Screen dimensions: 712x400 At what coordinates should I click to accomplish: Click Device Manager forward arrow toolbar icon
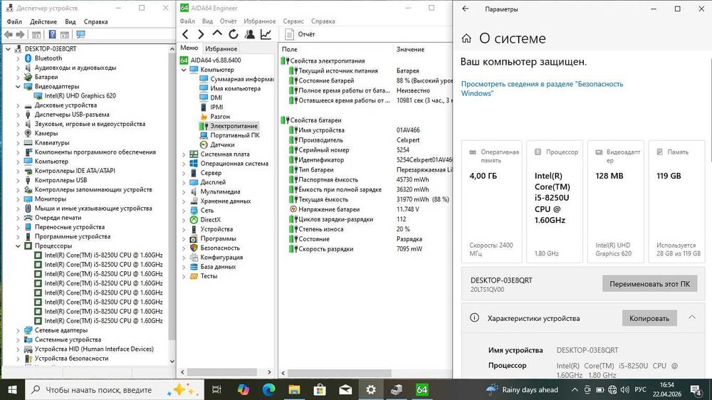[20, 34]
